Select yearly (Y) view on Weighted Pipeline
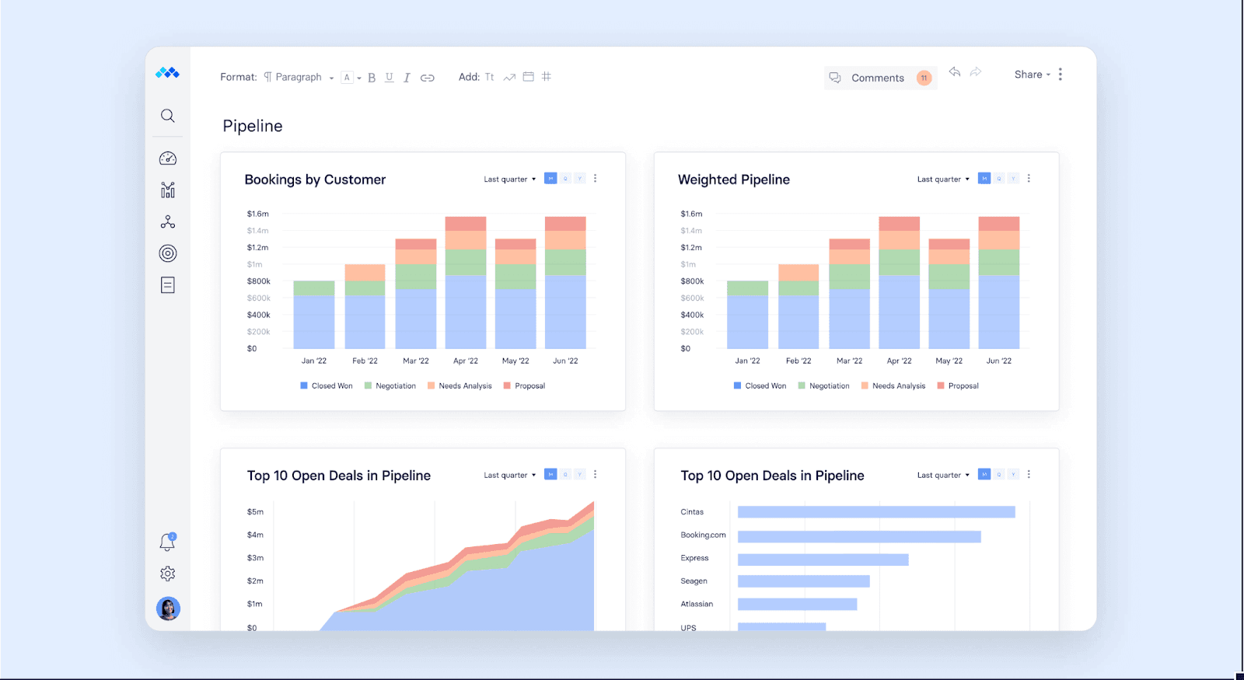The height and width of the screenshot is (680, 1244). pyautogui.click(x=1013, y=179)
